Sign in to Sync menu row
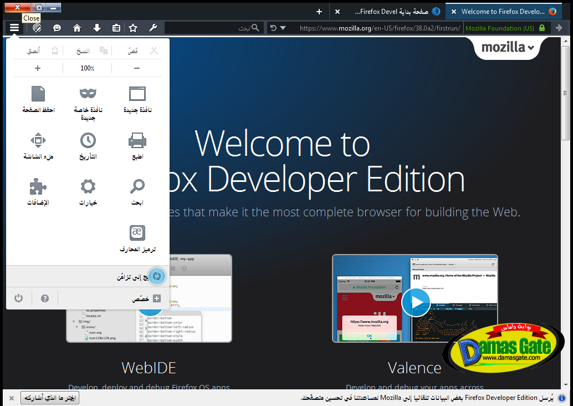This screenshot has height=406, width=573. [88, 277]
